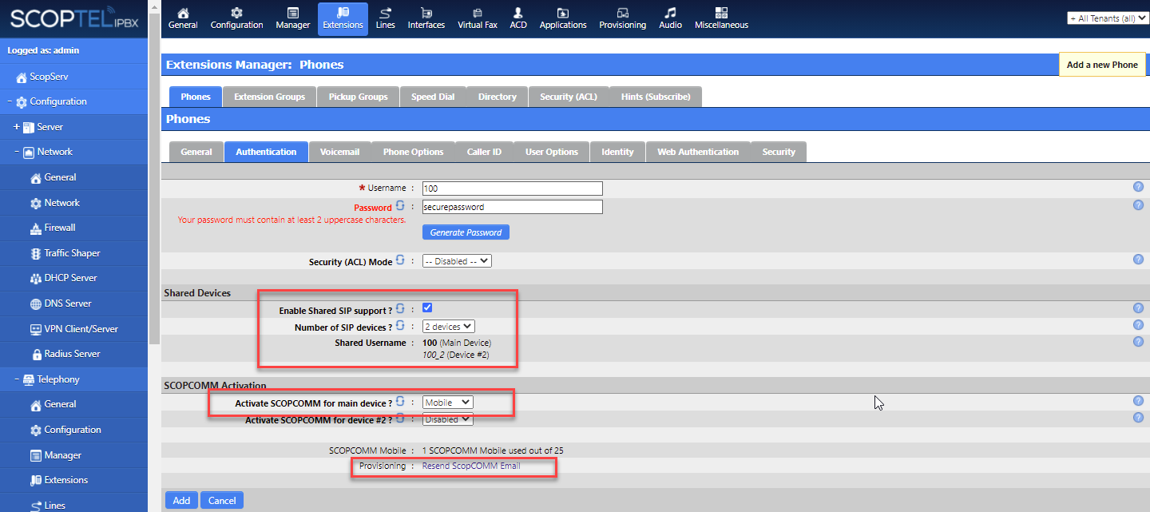Click the Username input field

coord(512,189)
